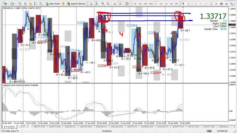Expand the new chart dropdown arrow
237x133 pixels.
(x=8, y=4)
